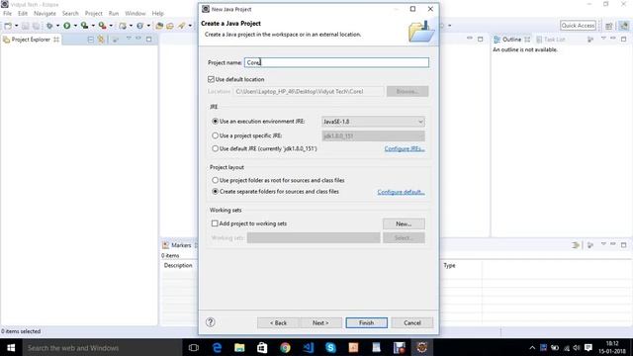Click the Finish button
This screenshot has width=633, height=356.
pyautogui.click(x=367, y=323)
